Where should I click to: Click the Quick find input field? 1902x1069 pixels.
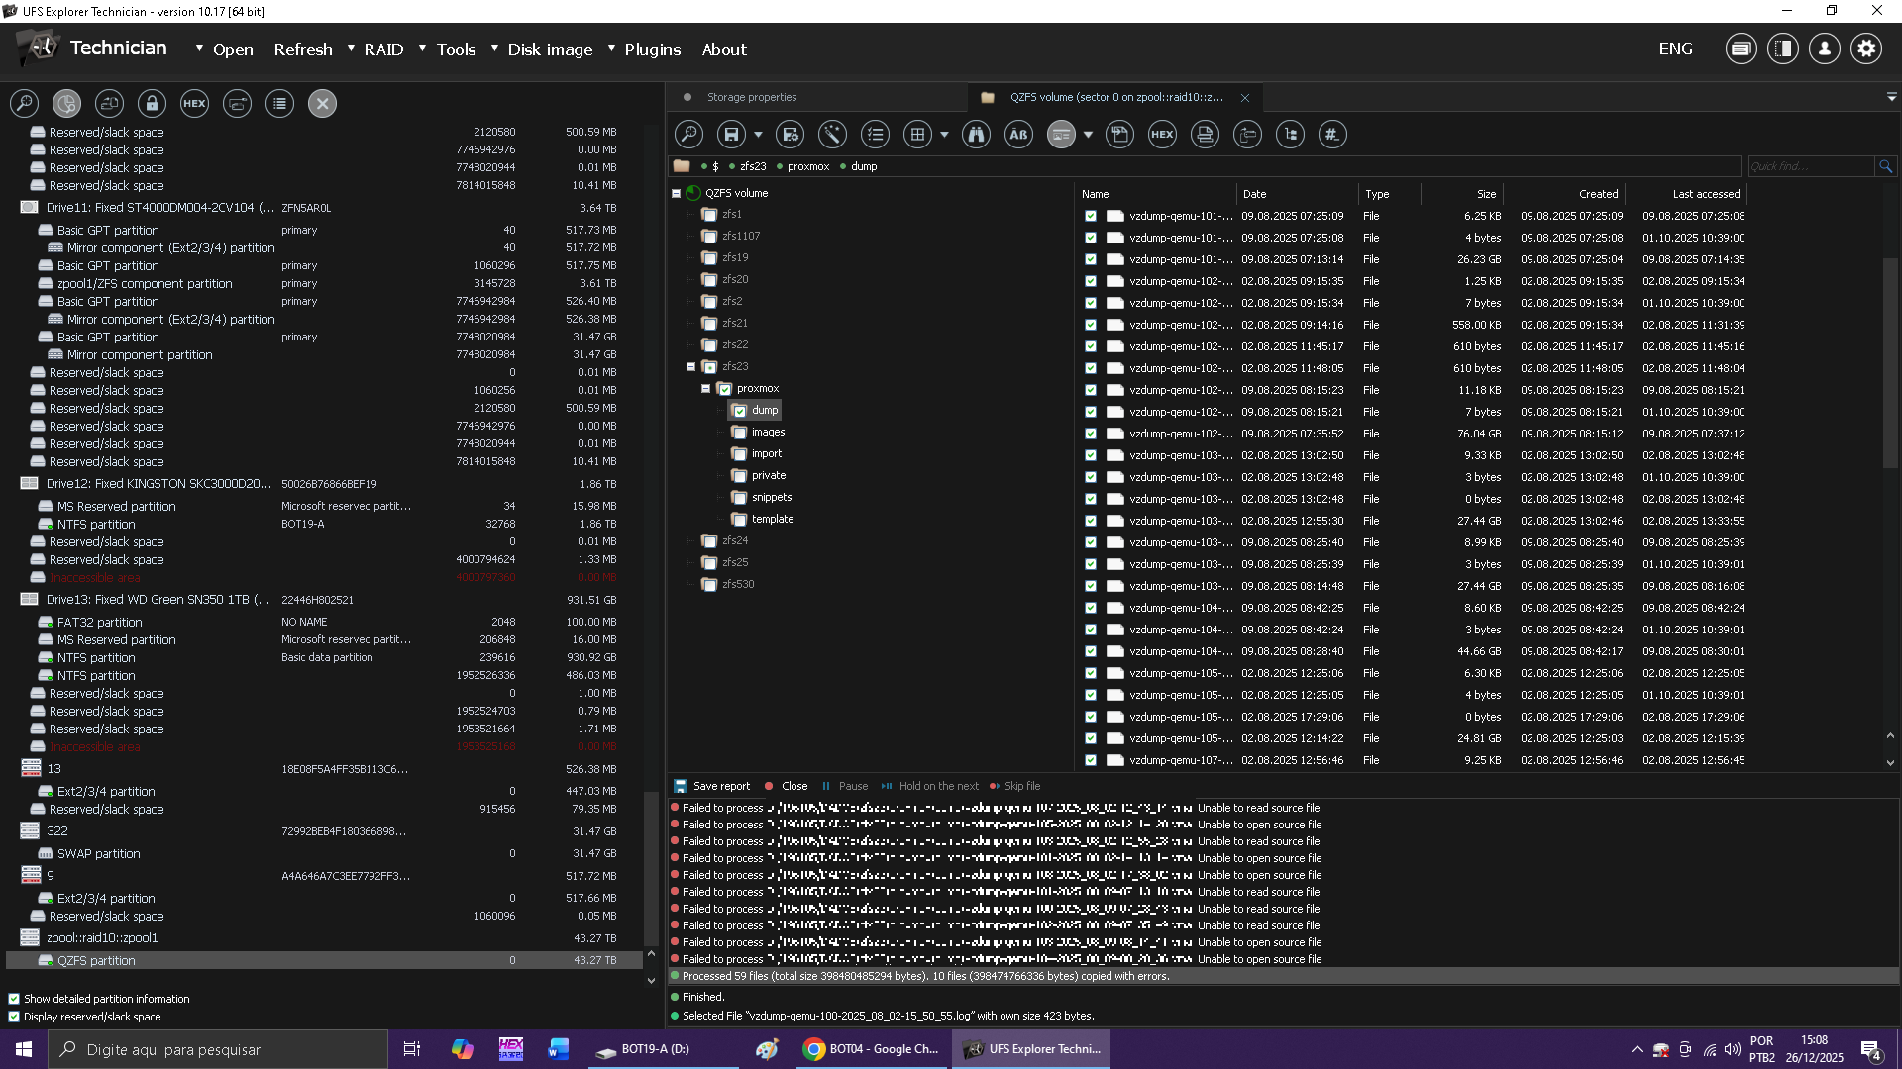(x=1811, y=166)
